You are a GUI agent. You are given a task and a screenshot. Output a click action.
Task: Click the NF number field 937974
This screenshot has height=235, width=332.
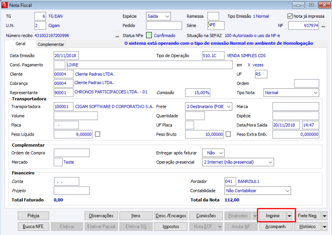(303, 26)
